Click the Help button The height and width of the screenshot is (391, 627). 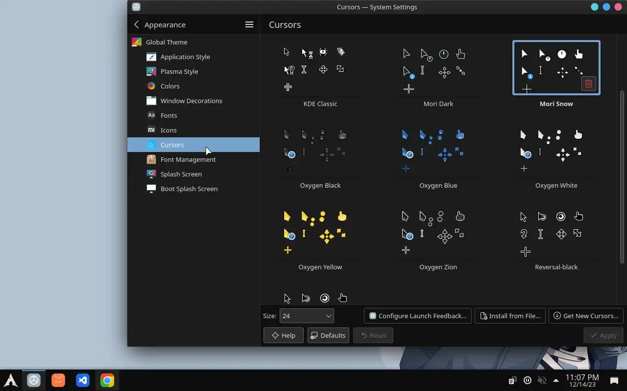click(283, 335)
